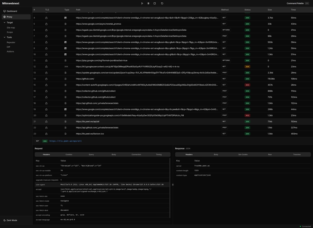Click the TLS lock icon in row 9
The width and height of the screenshot is (313, 228).
[x=46, y=48]
